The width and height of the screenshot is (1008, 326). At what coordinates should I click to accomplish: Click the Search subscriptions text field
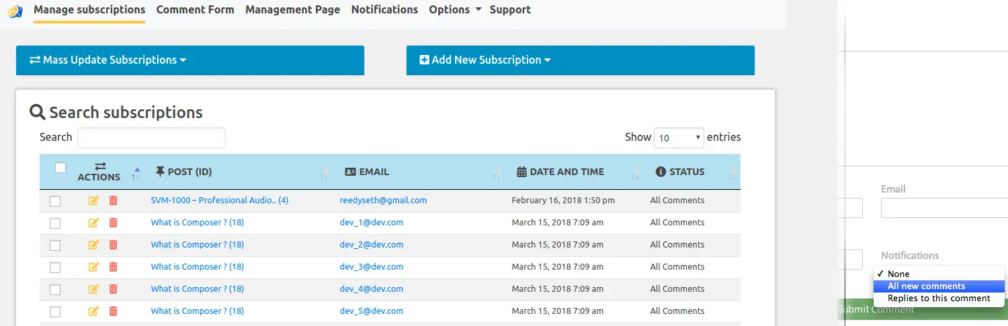[x=151, y=138]
